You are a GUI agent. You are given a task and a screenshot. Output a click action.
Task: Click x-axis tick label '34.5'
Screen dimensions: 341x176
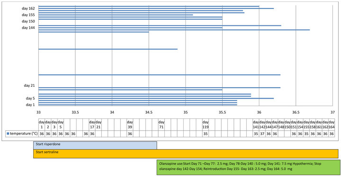[x=149, y=112]
